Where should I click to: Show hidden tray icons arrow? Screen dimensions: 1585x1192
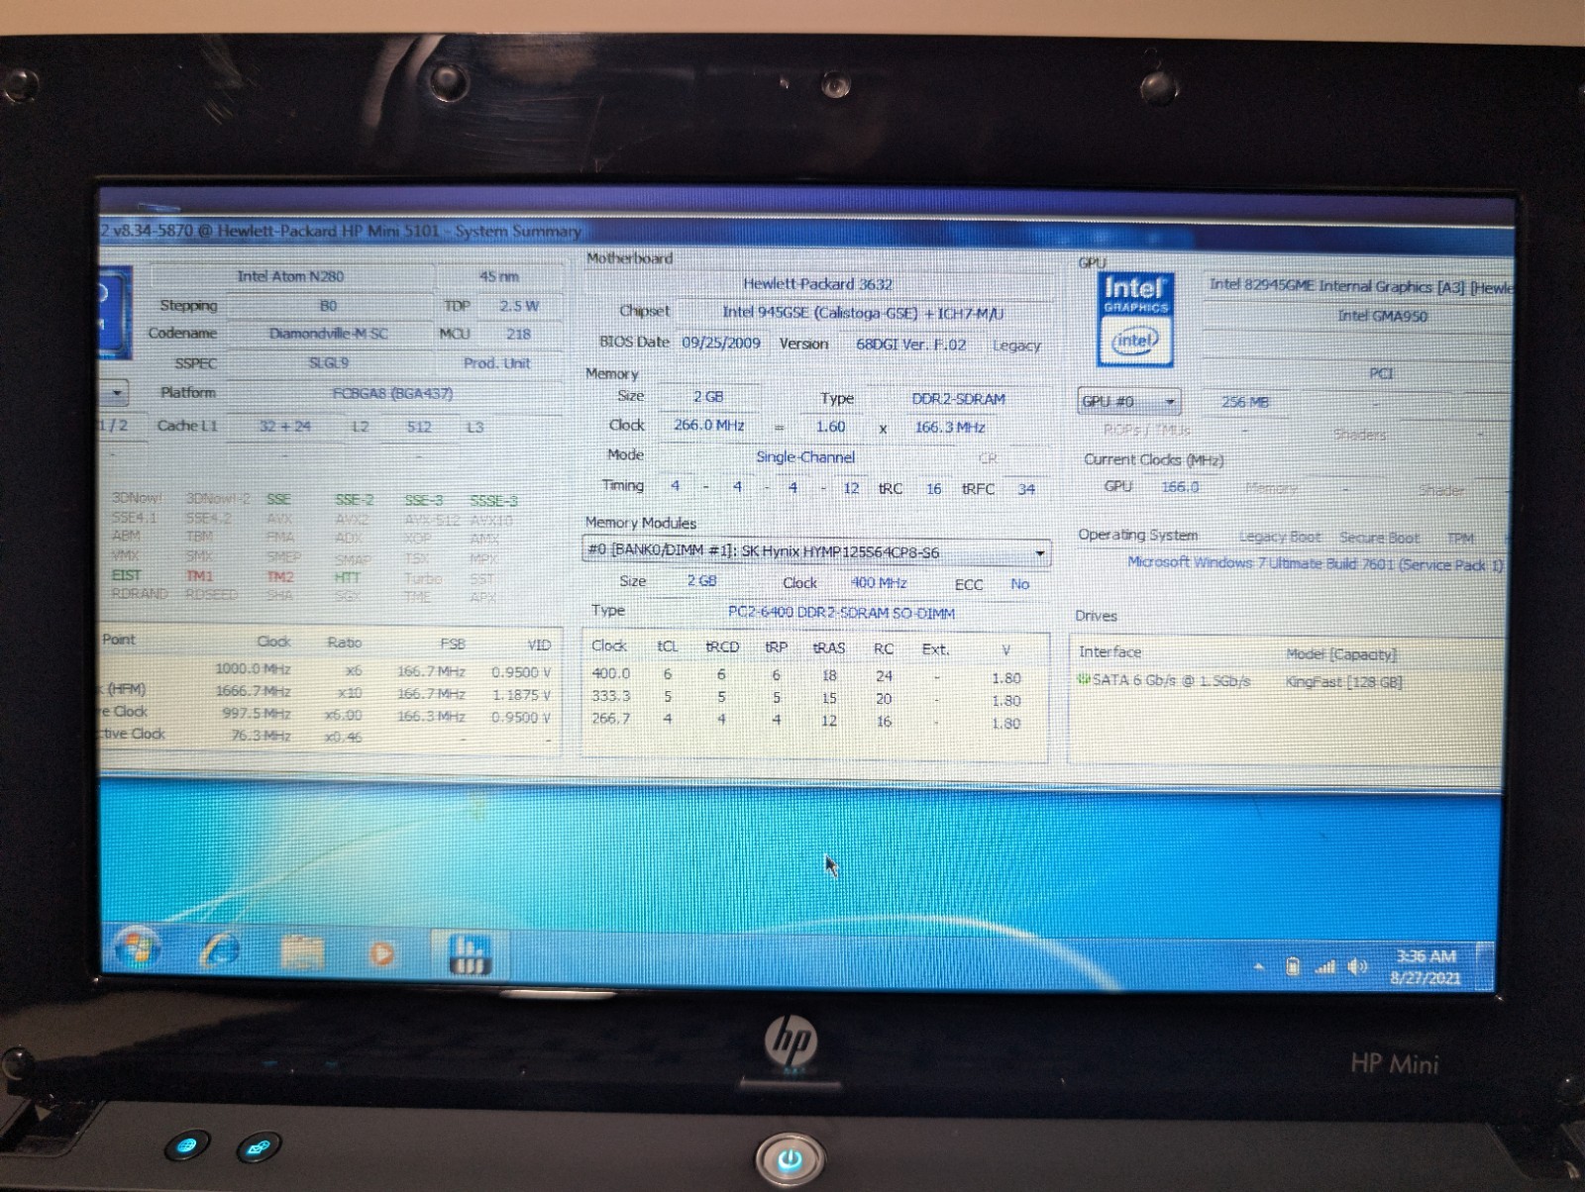(1259, 966)
